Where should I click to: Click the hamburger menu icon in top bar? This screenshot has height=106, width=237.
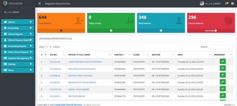(x=39, y=4)
